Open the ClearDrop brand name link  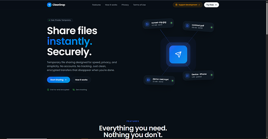click(x=59, y=5)
